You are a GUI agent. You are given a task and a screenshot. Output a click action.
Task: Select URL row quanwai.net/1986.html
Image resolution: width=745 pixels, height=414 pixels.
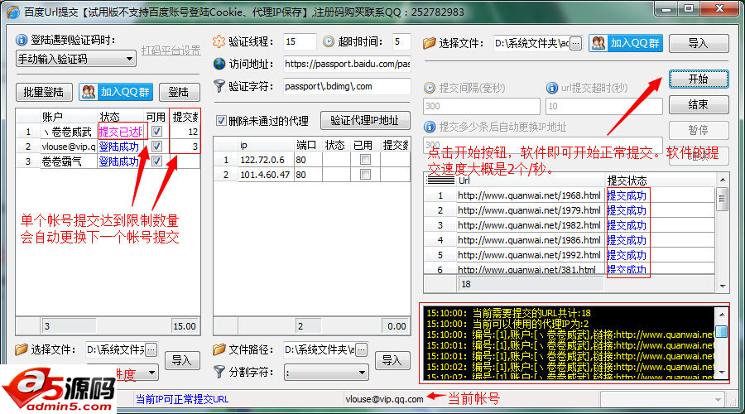pos(570,240)
